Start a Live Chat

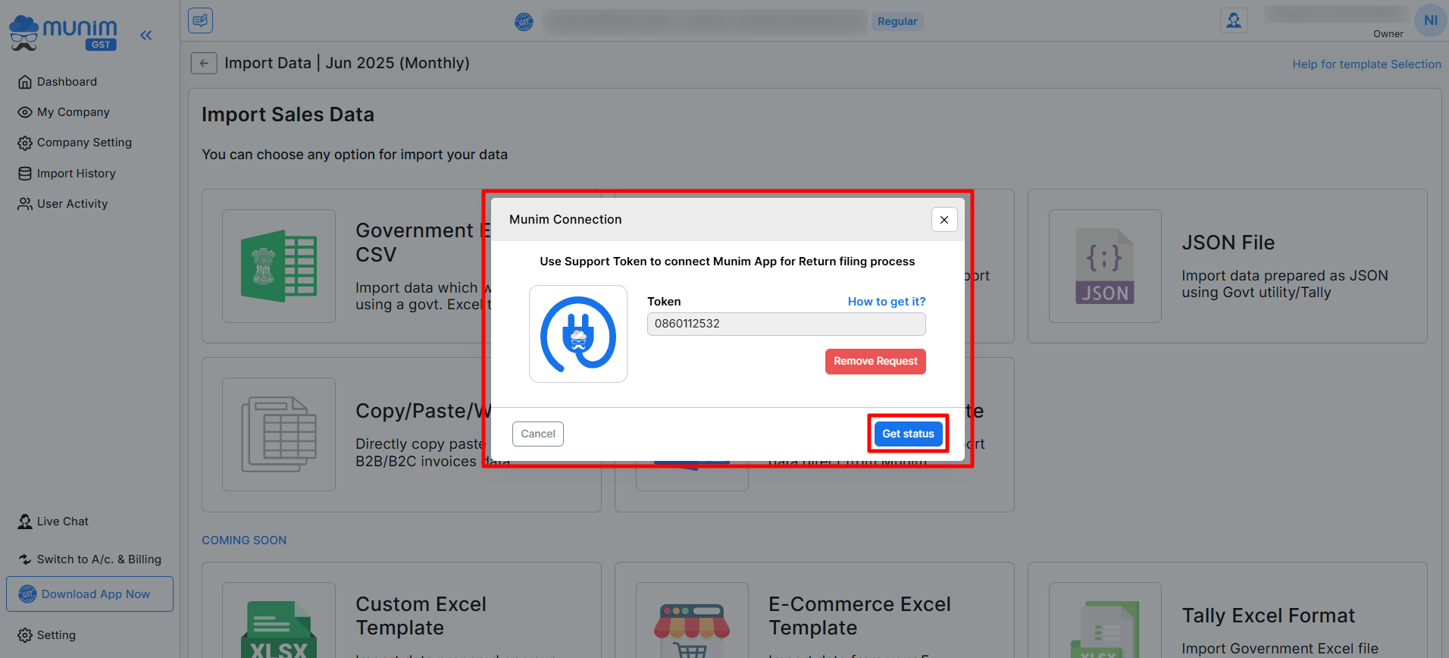pos(62,522)
